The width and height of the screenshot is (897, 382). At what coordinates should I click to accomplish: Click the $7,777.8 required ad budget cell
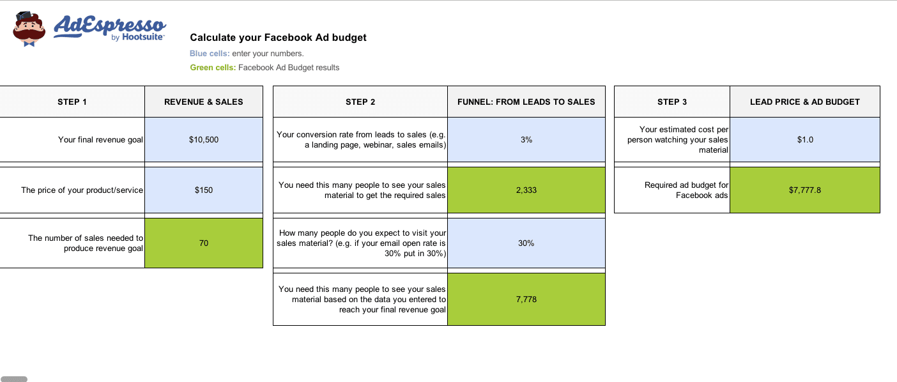[805, 190]
